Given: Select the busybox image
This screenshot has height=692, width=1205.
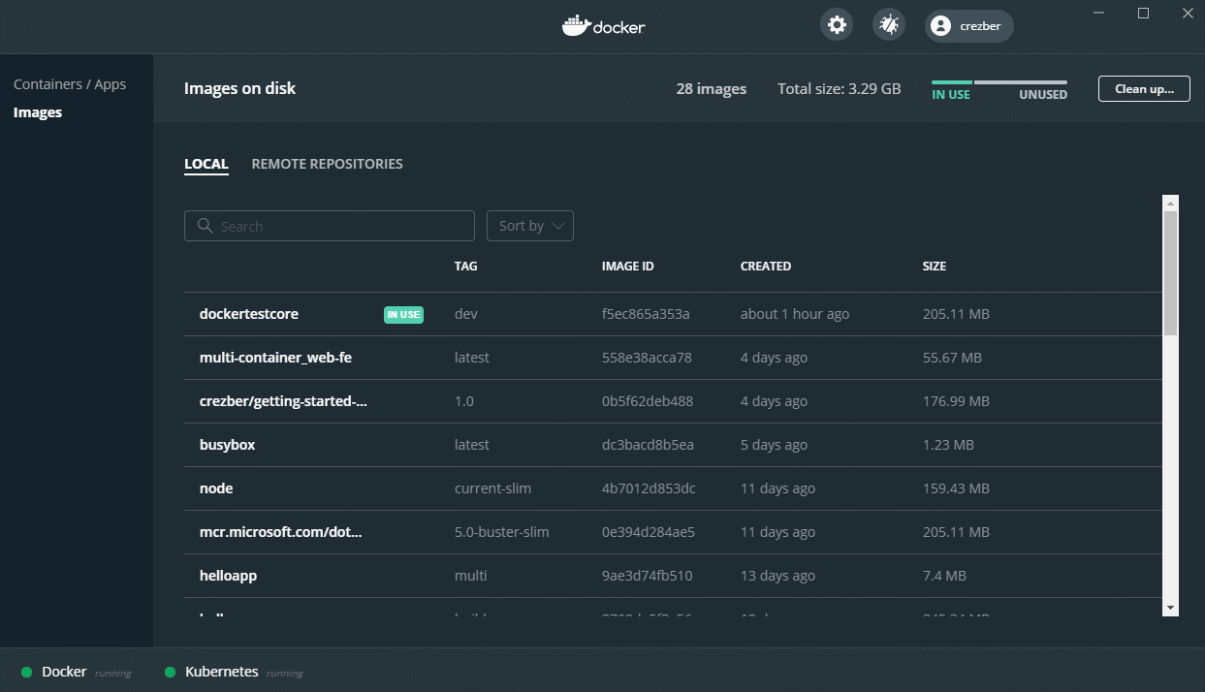Looking at the screenshot, I should [673, 445].
